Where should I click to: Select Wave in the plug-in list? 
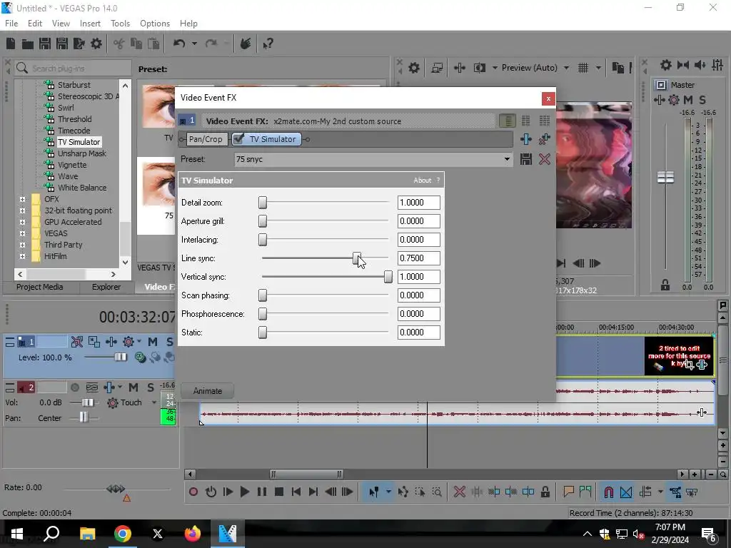[68, 176]
